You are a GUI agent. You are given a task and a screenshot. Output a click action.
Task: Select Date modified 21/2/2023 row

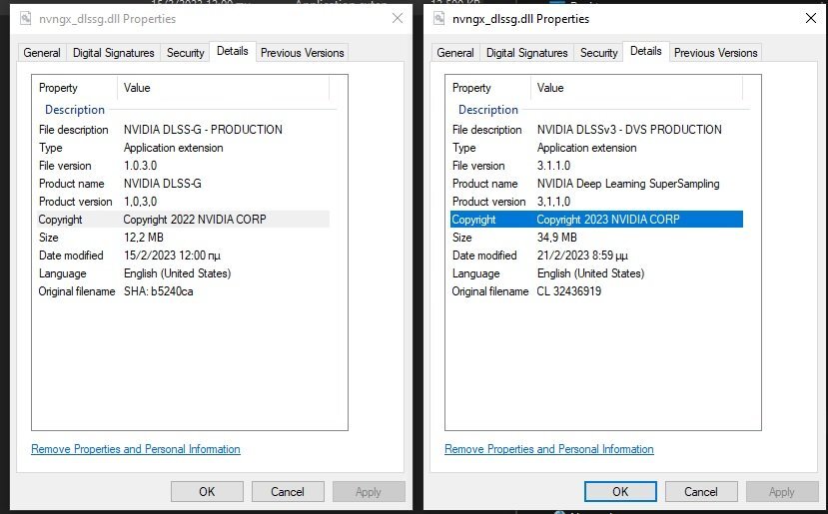point(596,256)
